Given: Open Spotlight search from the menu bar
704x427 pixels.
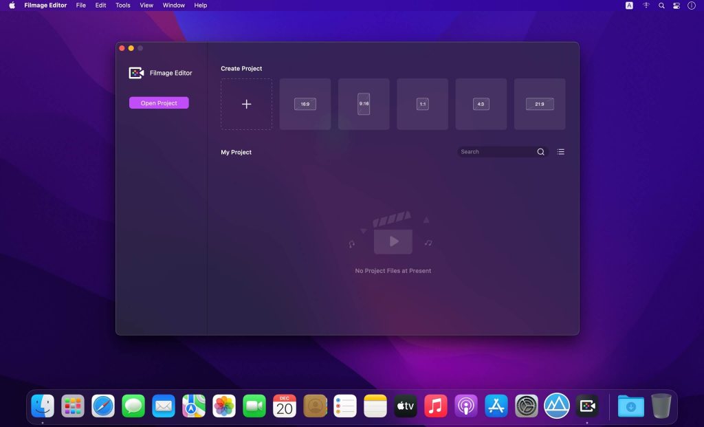Looking at the screenshot, I should 661,6.
